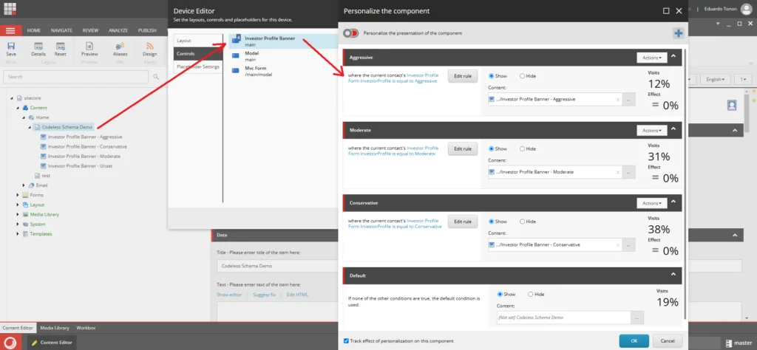The height and width of the screenshot is (350, 757).
Task: Click the search magnifier icon
Action: click(x=156, y=77)
